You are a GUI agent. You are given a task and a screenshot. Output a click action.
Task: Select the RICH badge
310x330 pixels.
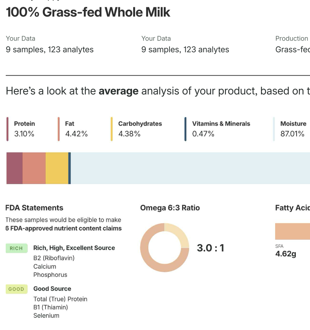(16, 248)
